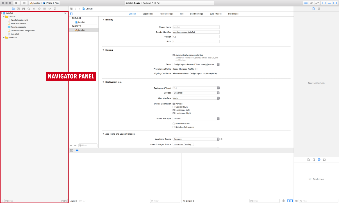
Task: Expand the Products folder
Action: pyautogui.click(x=4, y=38)
